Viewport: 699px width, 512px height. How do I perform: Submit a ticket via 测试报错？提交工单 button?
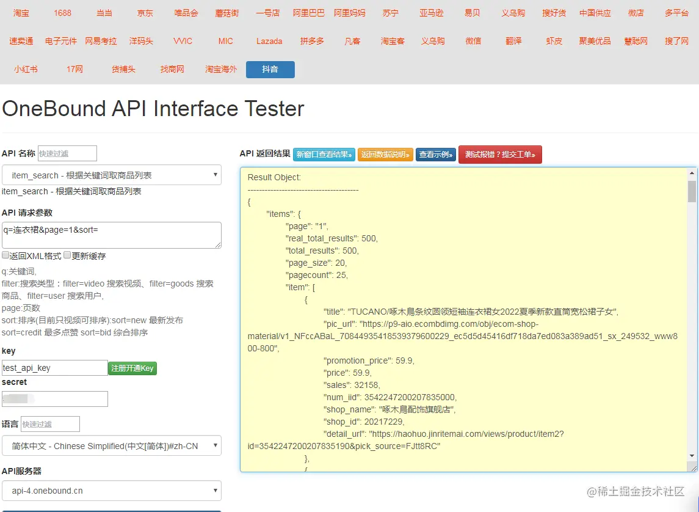500,155
